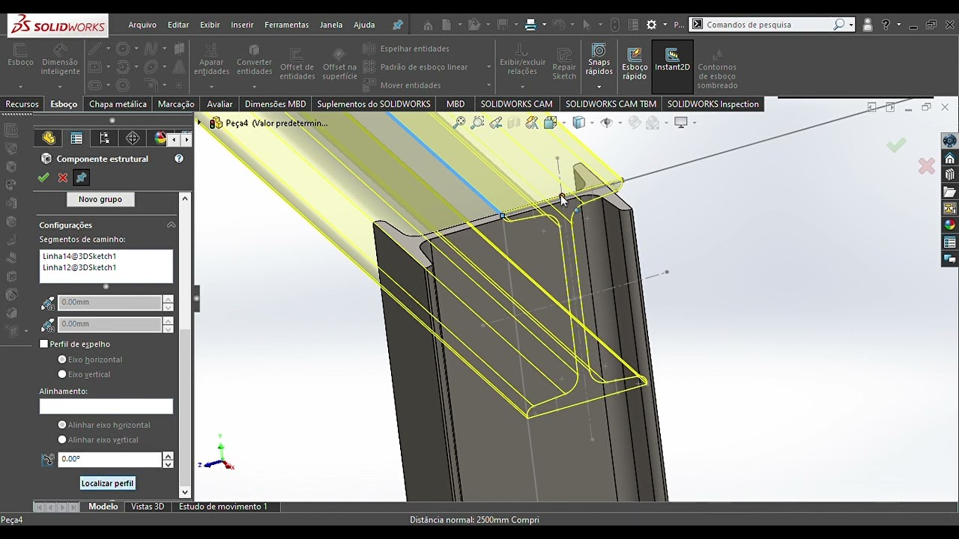
Task: Open the PropertyManager tab icon
Action: [x=76, y=138]
